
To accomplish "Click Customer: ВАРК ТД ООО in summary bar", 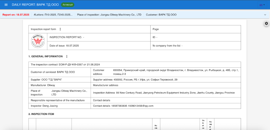I will click(x=161, y=15).
